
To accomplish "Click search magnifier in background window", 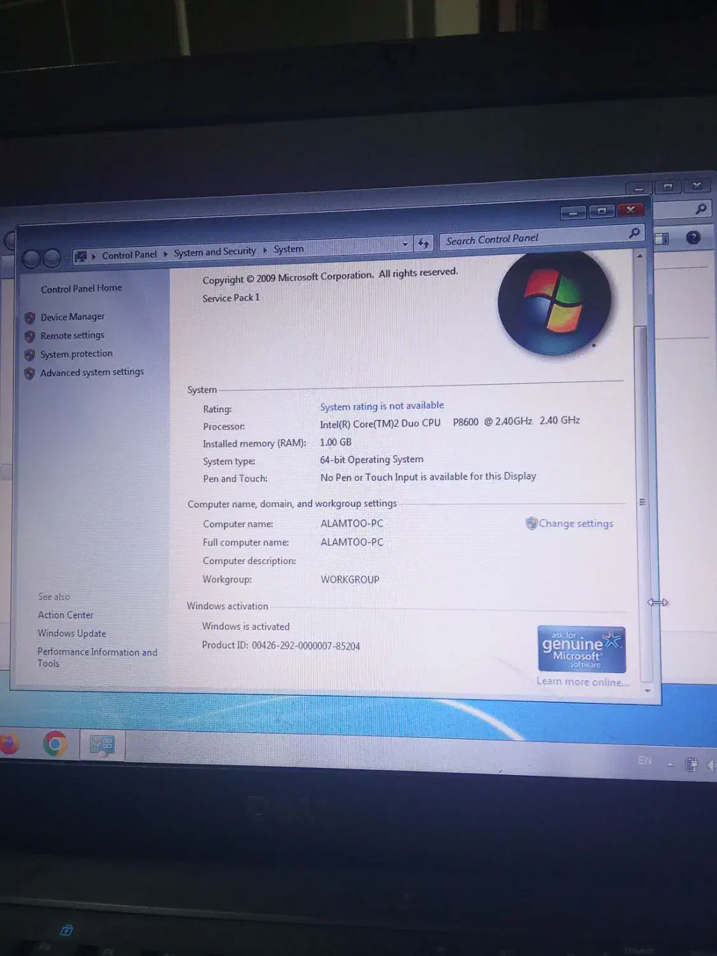I will pos(701,208).
